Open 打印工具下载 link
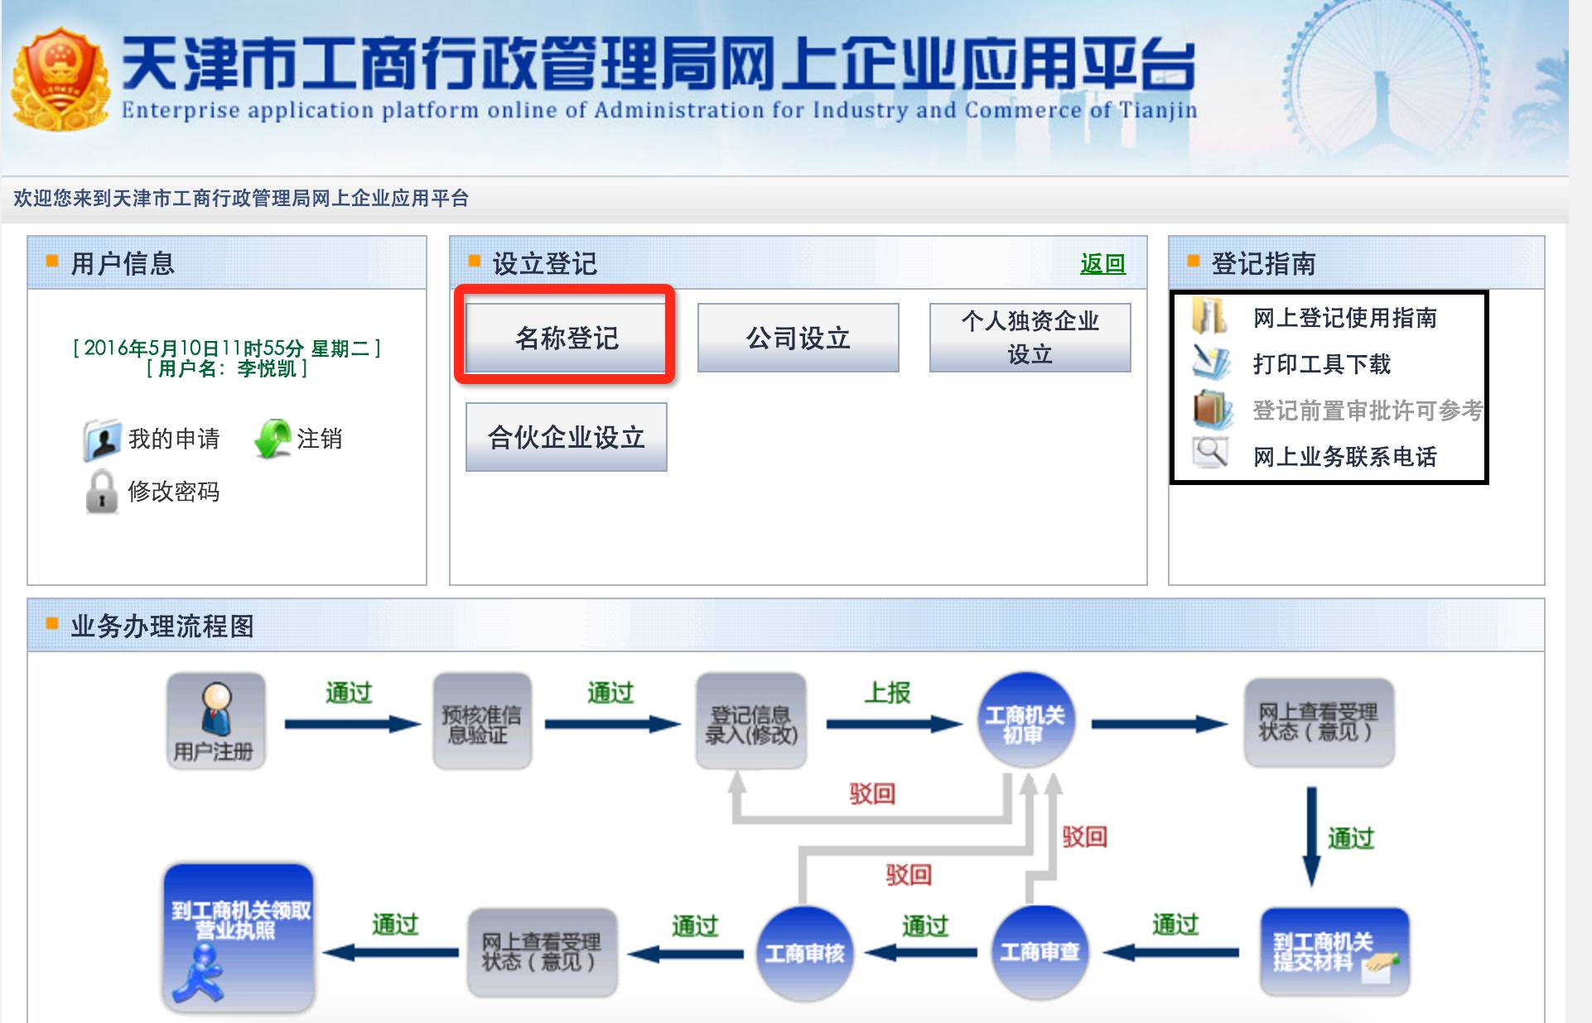The image size is (1592, 1023). (x=1321, y=364)
